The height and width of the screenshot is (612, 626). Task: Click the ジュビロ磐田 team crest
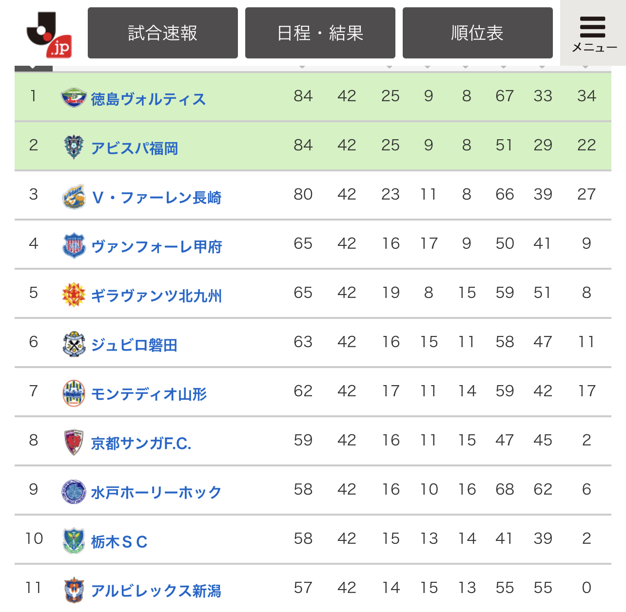point(74,344)
